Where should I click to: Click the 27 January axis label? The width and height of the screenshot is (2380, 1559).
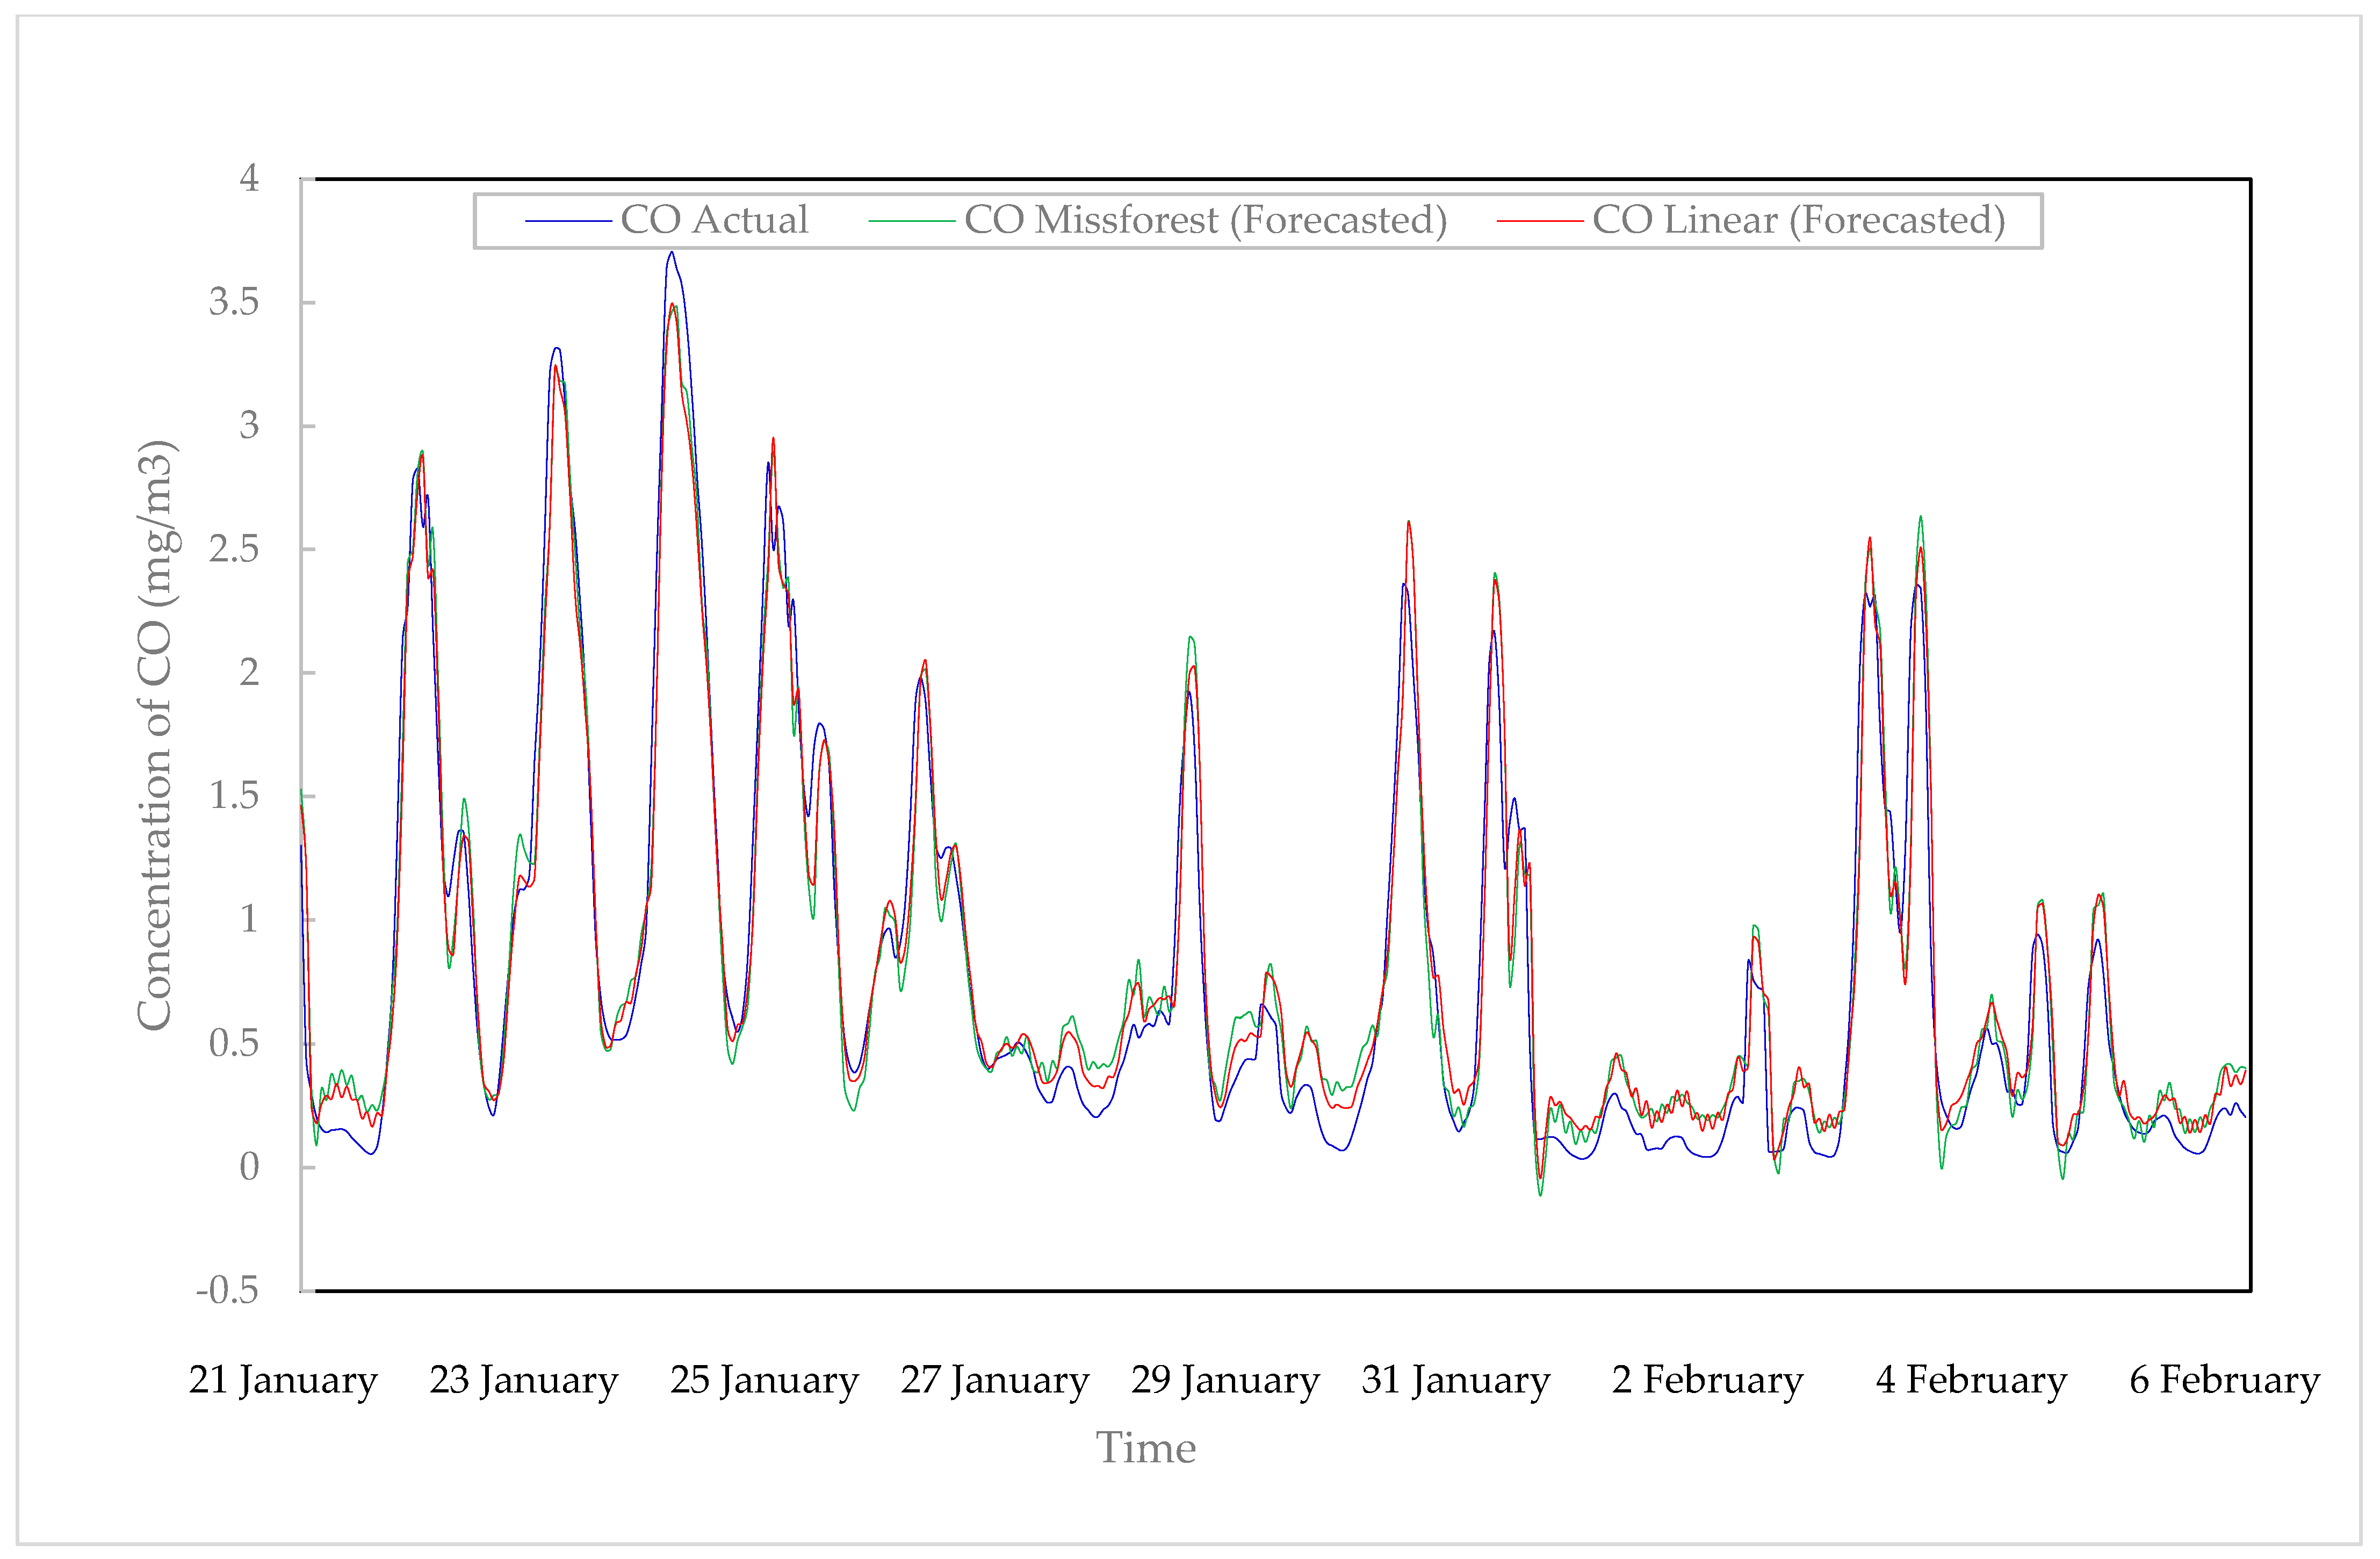coord(995,1380)
